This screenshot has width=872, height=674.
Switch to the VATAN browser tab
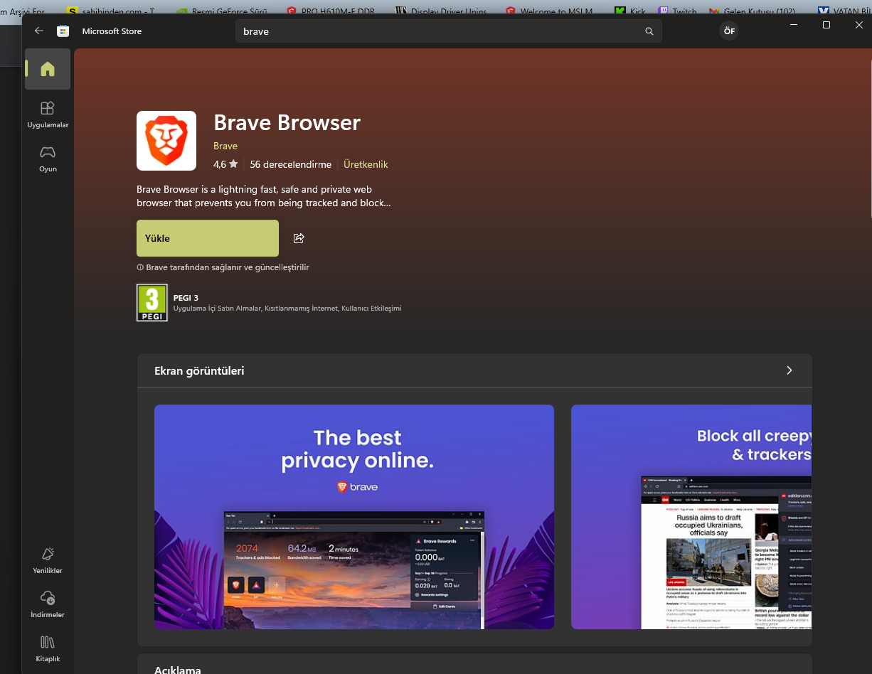[844, 11]
